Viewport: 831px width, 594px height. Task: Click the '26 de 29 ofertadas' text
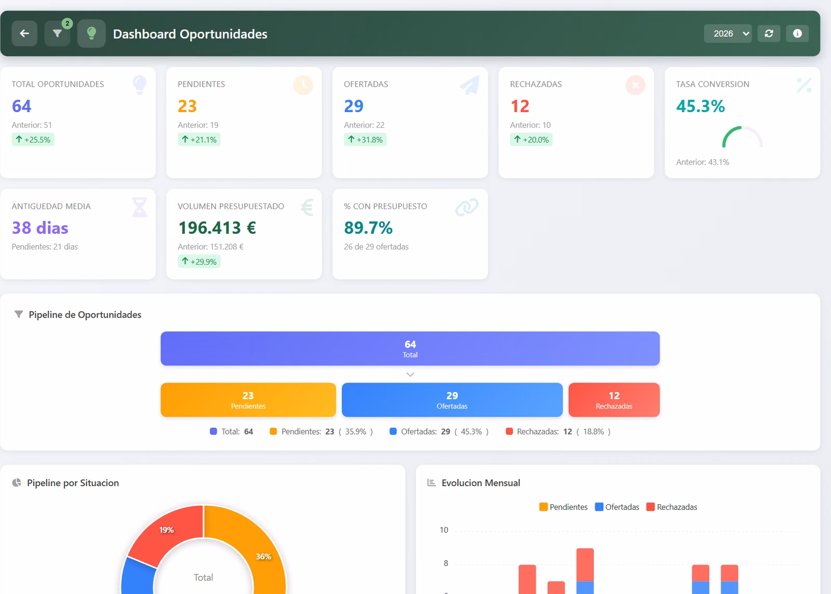pos(376,247)
